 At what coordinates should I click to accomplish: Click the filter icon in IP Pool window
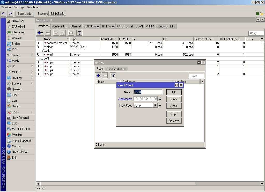pyautogui.click(x=113, y=76)
